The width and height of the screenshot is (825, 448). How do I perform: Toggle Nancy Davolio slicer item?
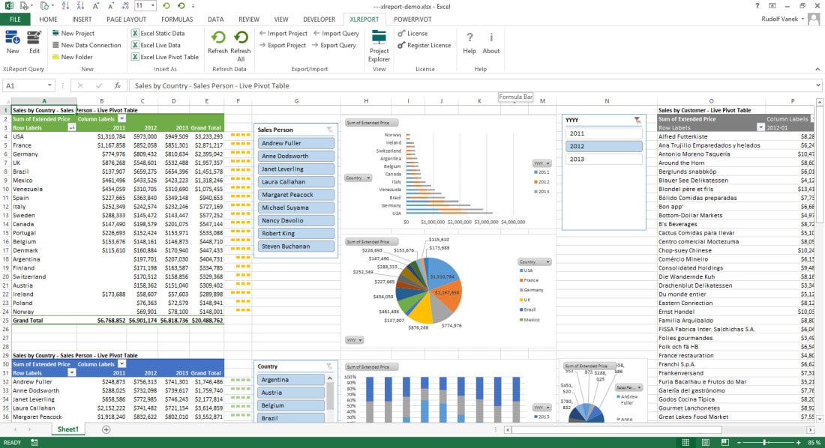point(296,220)
